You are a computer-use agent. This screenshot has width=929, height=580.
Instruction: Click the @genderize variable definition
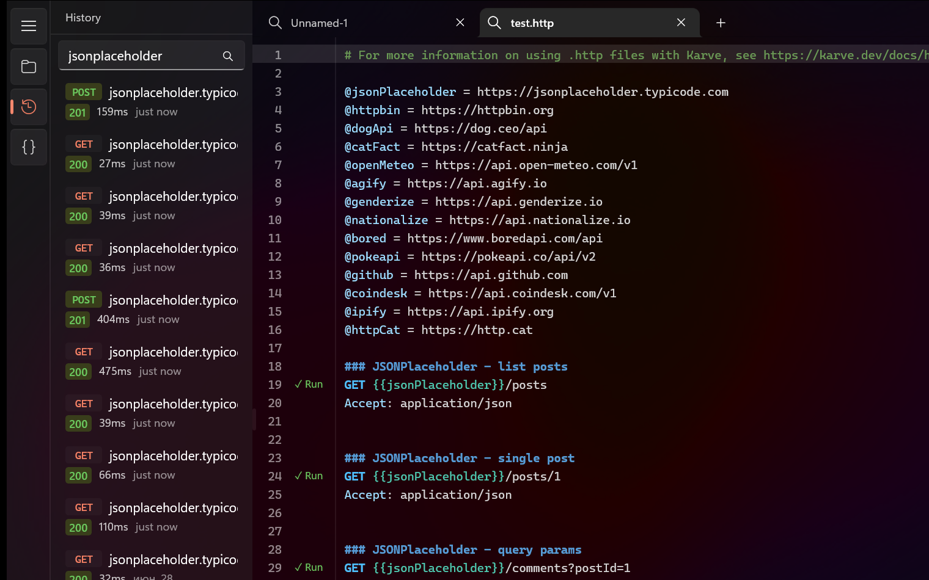click(379, 201)
